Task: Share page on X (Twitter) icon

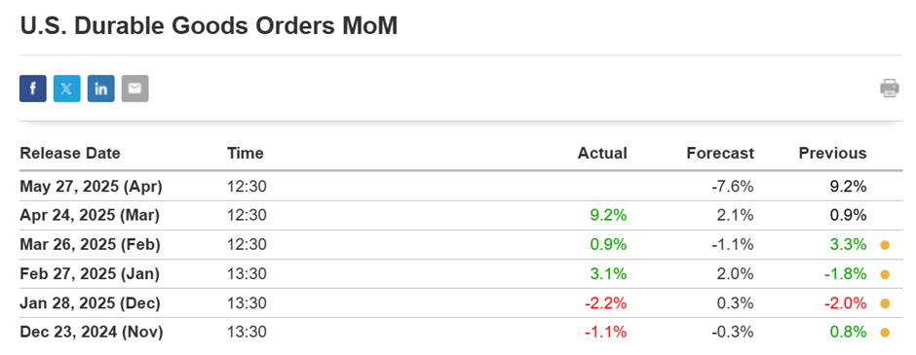Action: pos(66,89)
